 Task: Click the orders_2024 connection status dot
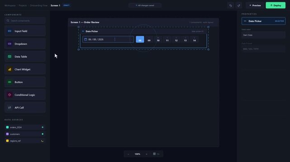pos(43,127)
